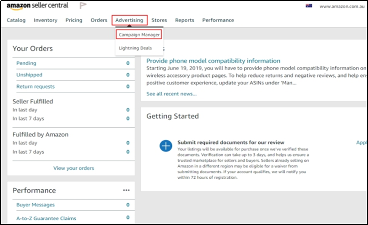Expand the Inventory menu
The image size is (368, 225).
point(45,20)
